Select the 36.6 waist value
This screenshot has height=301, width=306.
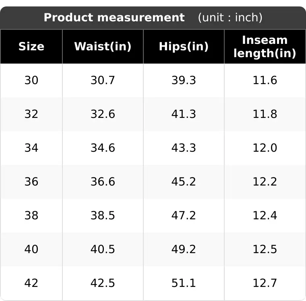[x=103, y=181]
